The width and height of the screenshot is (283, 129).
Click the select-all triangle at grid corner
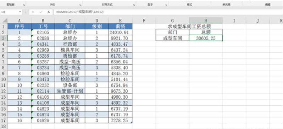pos(5,20)
